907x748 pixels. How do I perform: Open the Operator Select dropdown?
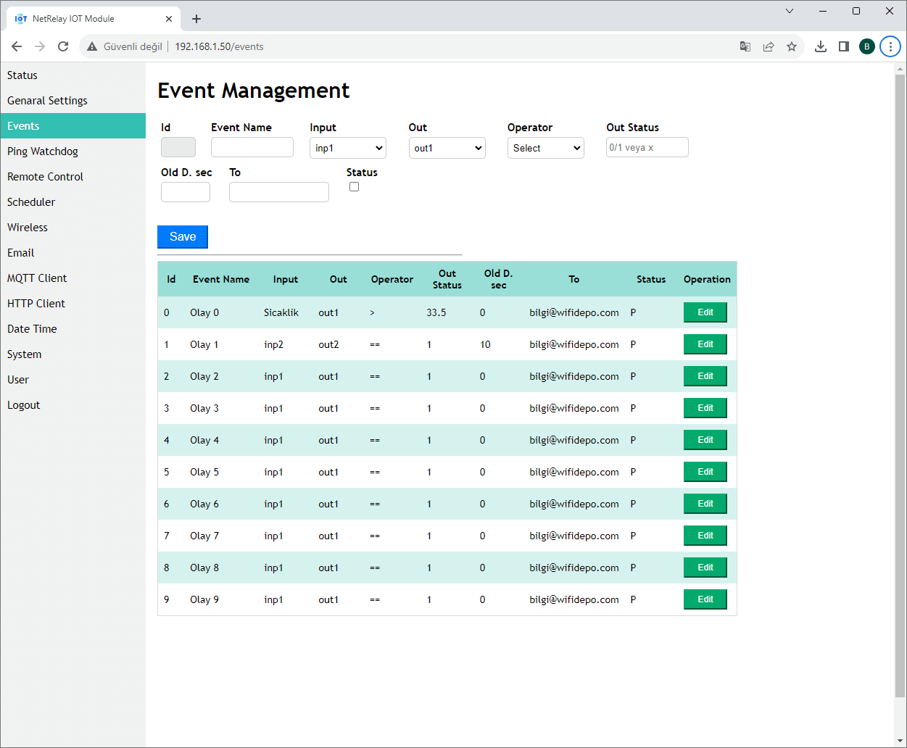point(545,148)
